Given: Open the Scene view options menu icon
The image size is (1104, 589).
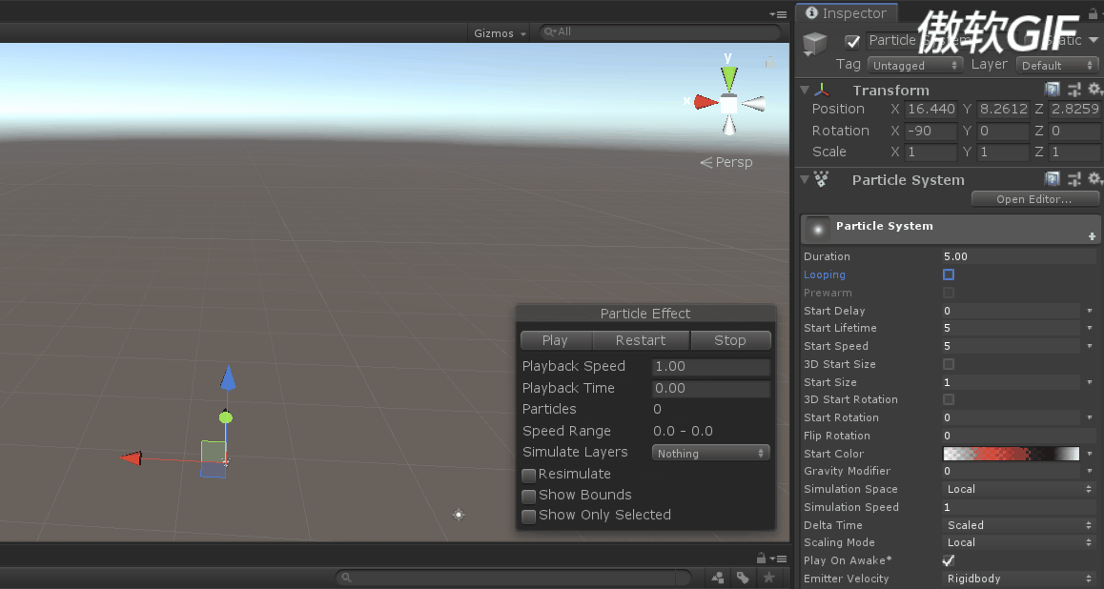Looking at the screenshot, I should [x=778, y=14].
